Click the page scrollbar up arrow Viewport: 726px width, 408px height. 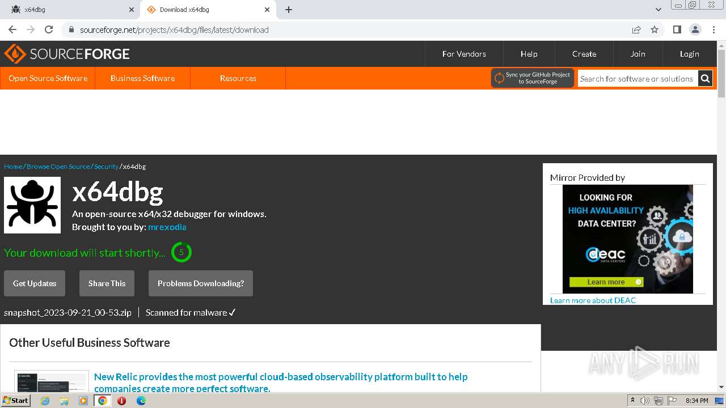click(721, 45)
